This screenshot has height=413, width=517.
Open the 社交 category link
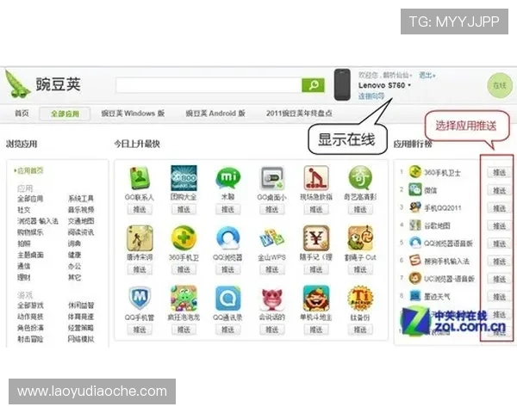point(24,210)
